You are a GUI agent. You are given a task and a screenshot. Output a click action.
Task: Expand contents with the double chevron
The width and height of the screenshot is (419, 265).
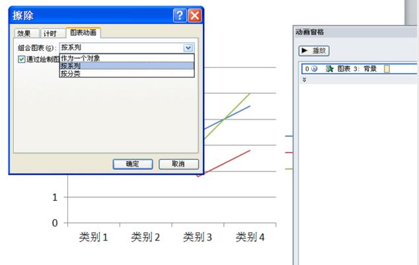[305, 79]
